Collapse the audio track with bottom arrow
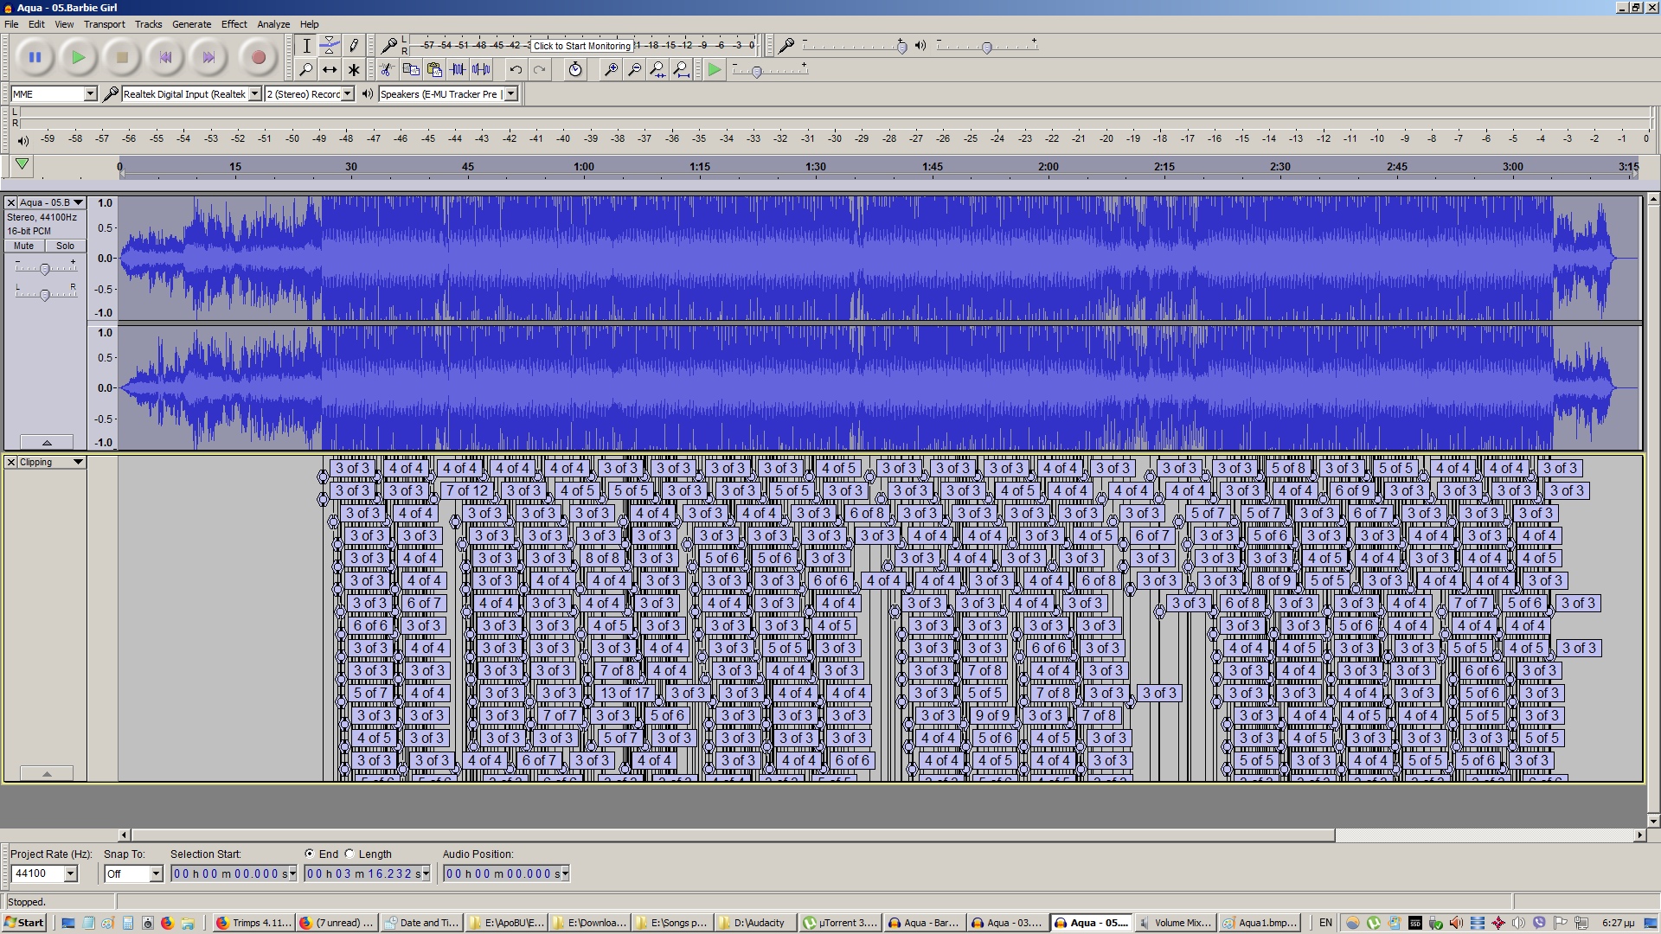 click(47, 442)
